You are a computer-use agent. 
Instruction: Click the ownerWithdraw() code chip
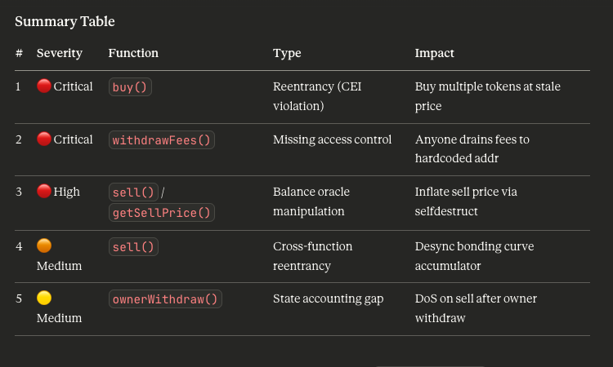coord(165,299)
